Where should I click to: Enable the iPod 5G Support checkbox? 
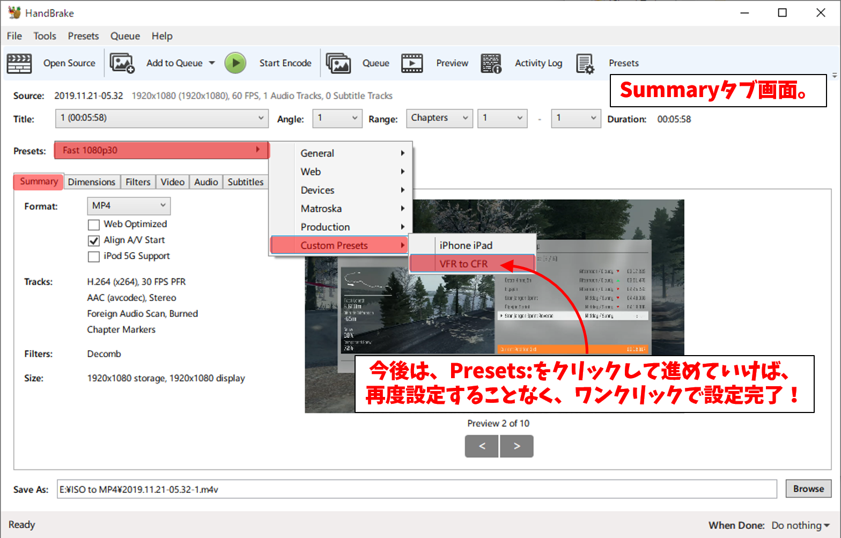[94, 256]
